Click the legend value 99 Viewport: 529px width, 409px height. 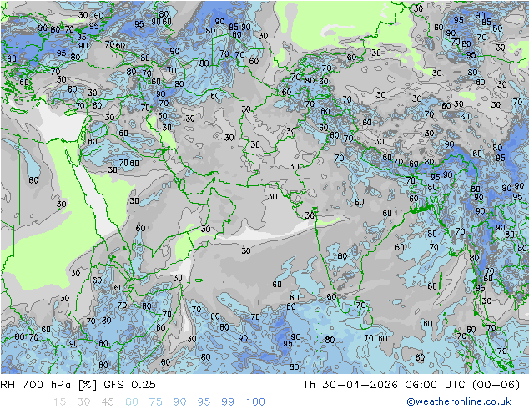pyautogui.click(x=228, y=402)
